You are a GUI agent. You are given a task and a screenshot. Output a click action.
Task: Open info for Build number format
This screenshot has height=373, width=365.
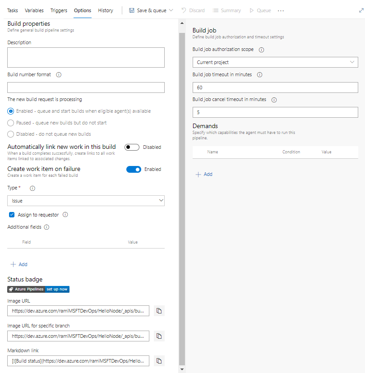point(59,75)
